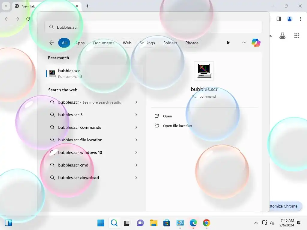Click taskbar Search magnifier
This screenshot has width=307, height=230.
(x=114, y=223)
